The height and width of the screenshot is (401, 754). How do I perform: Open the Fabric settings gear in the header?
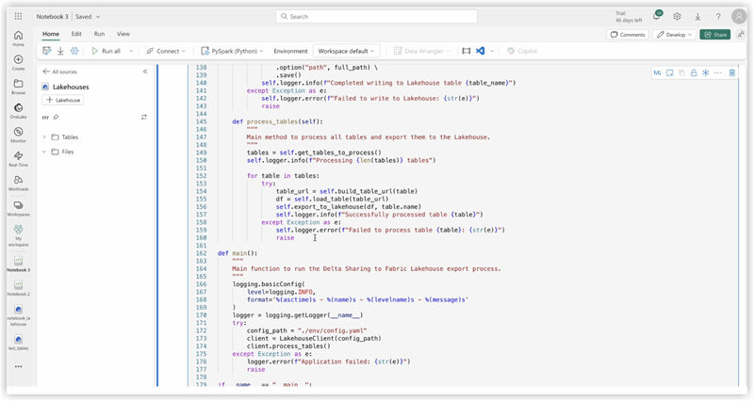[x=677, y=16]
